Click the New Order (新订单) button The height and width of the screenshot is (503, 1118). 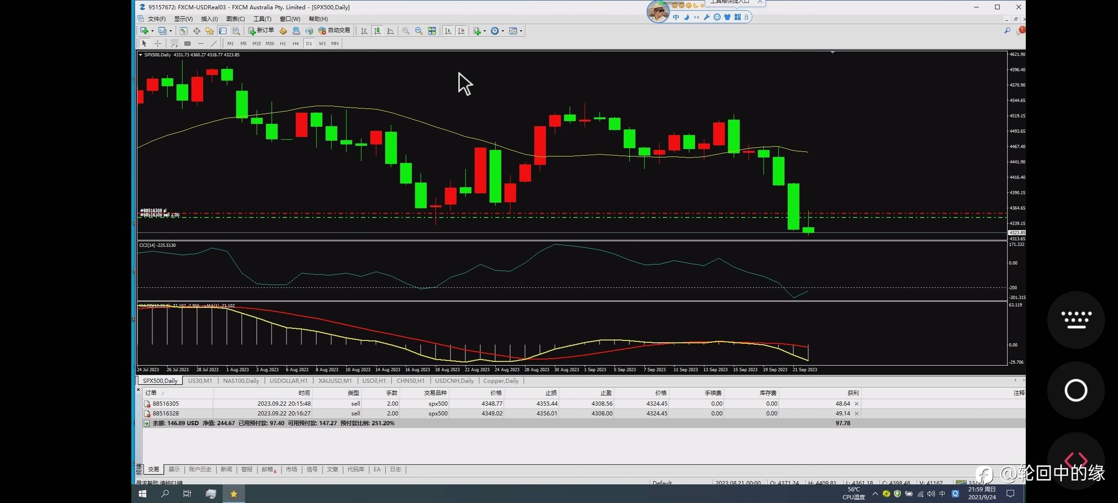(261, 31)
